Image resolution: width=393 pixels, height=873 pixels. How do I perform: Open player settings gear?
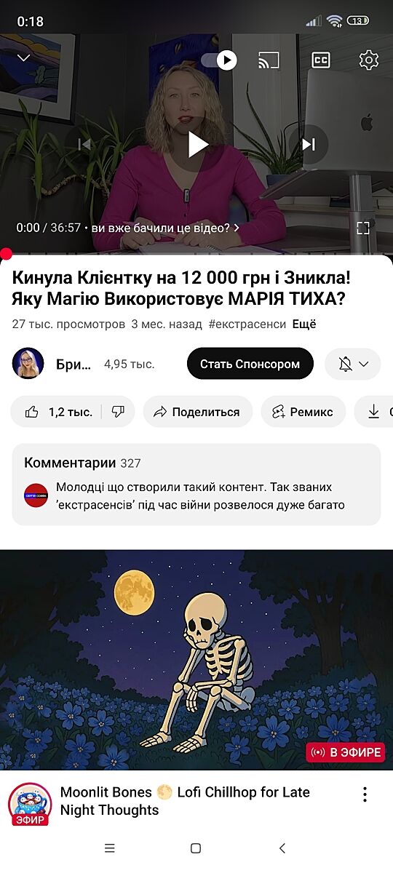[x=369, y=60]
